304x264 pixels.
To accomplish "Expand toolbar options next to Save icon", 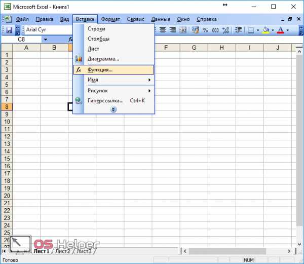I will pos(17,30).
